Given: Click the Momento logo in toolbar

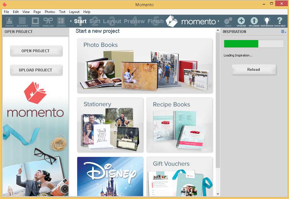Looking at the screenshot, I should click(x=191, y=21).
